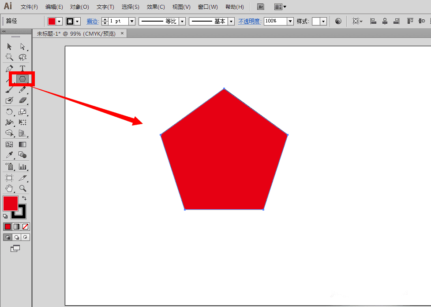The image size is (431, 307).
Task: Open stroke weight 1 pt dropdown
Action: (132, 22)
